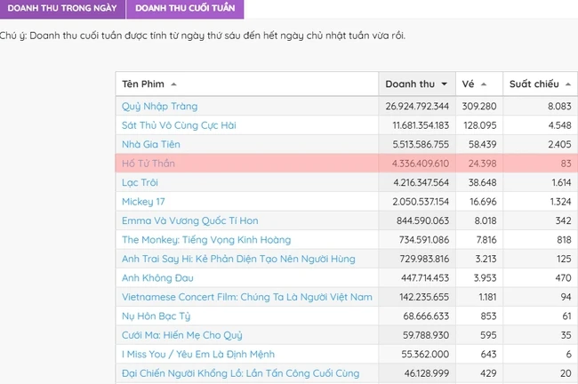Click the Vé column sort arrow
578x384 pixels.
point(484,84)
